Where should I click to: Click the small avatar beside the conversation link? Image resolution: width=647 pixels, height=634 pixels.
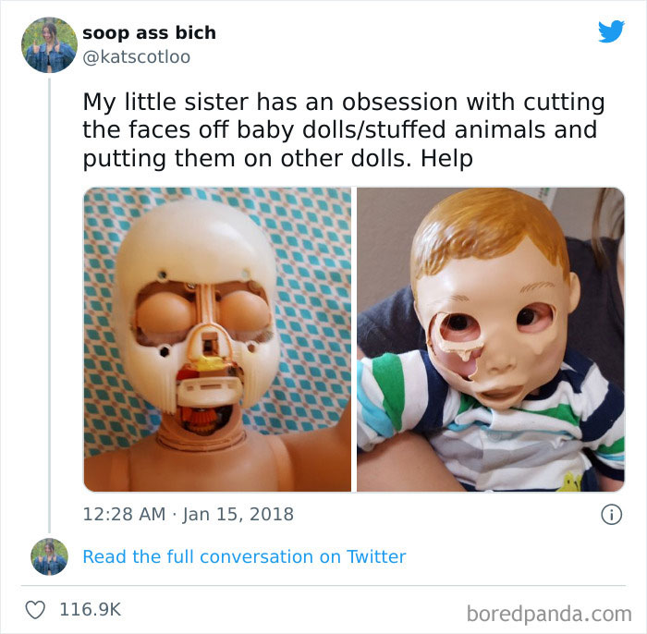pos(50,556)
